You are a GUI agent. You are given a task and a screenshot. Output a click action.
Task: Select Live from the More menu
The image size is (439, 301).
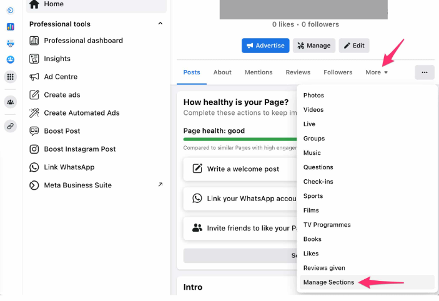(x=367, y=124)
